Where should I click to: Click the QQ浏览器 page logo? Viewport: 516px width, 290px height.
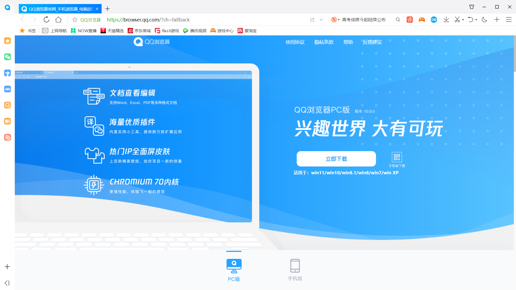pyautogui.click(x=152, y=42)
